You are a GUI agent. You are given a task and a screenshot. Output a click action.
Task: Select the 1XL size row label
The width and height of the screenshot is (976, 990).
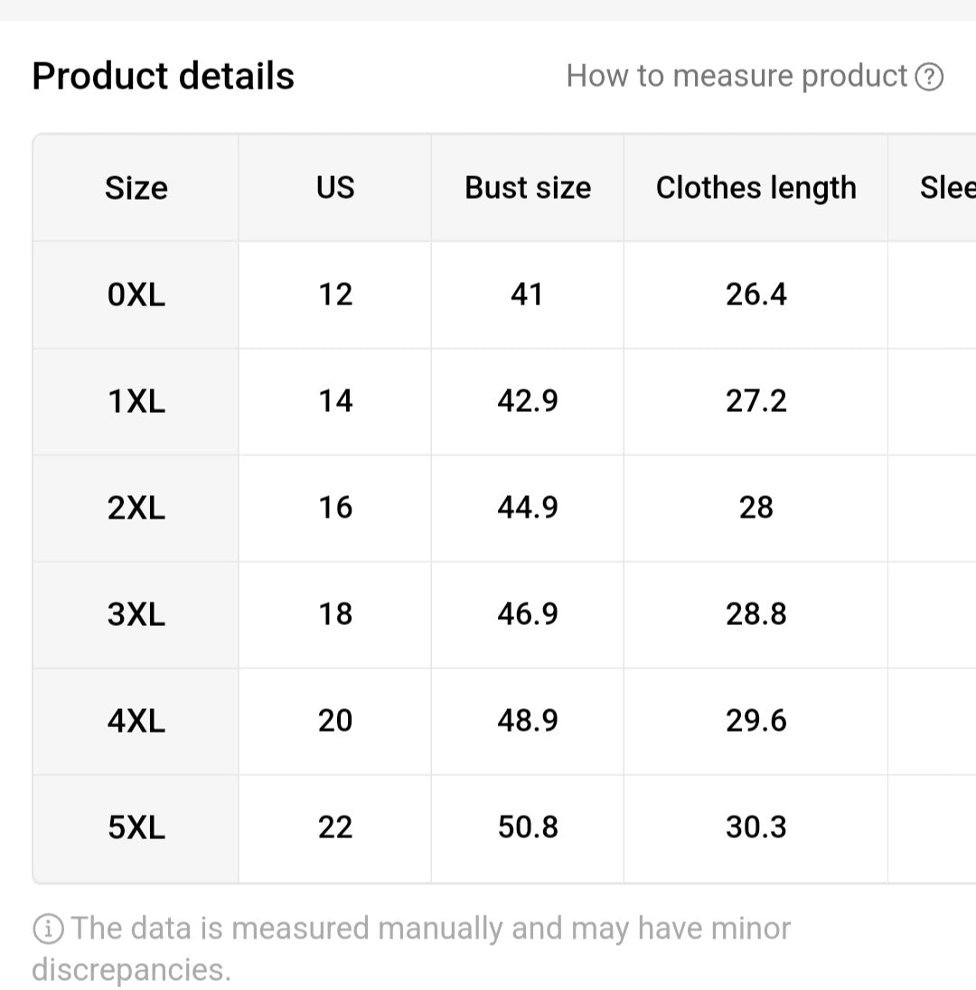136,401
